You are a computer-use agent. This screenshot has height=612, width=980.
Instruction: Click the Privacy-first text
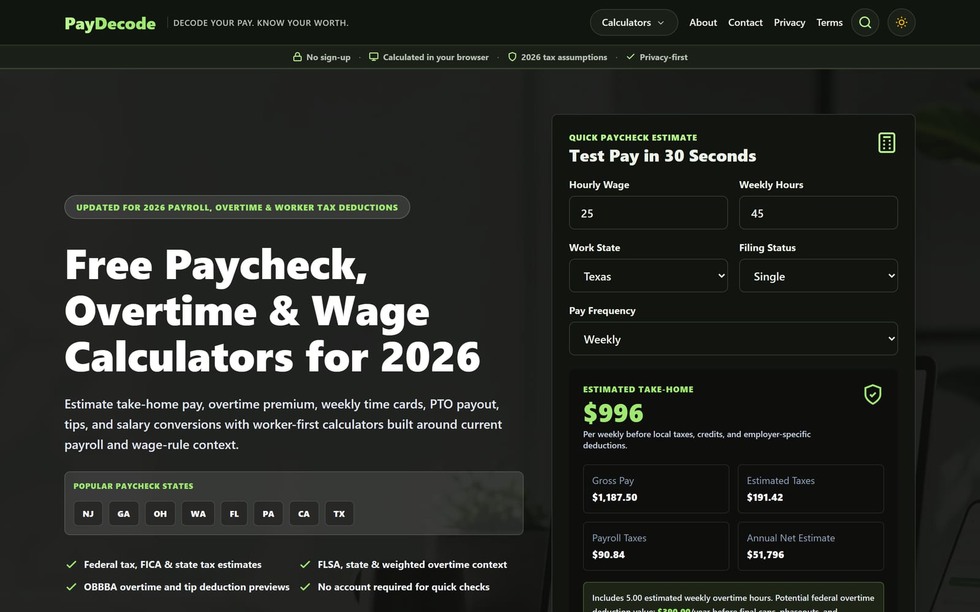(663, 57)
